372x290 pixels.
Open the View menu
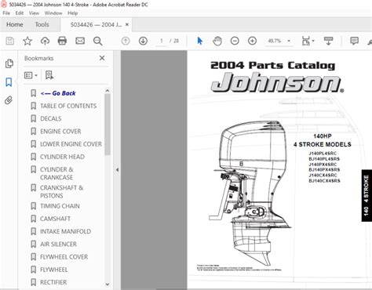click(x=34, y=13)
